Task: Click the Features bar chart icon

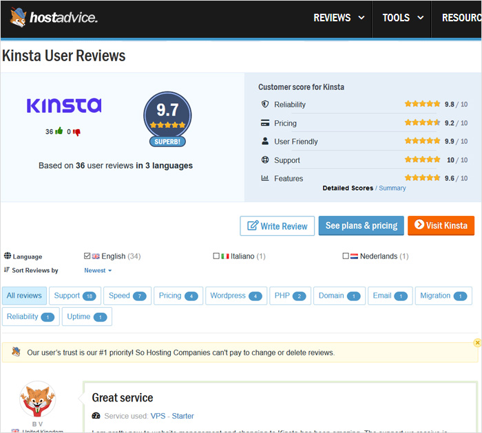Action: pos(265,178)
